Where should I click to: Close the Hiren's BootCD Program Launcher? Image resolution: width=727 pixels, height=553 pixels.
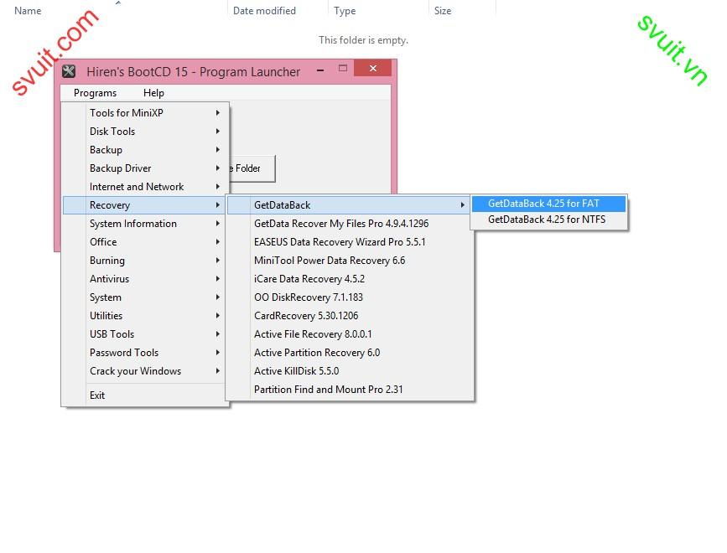373,68
